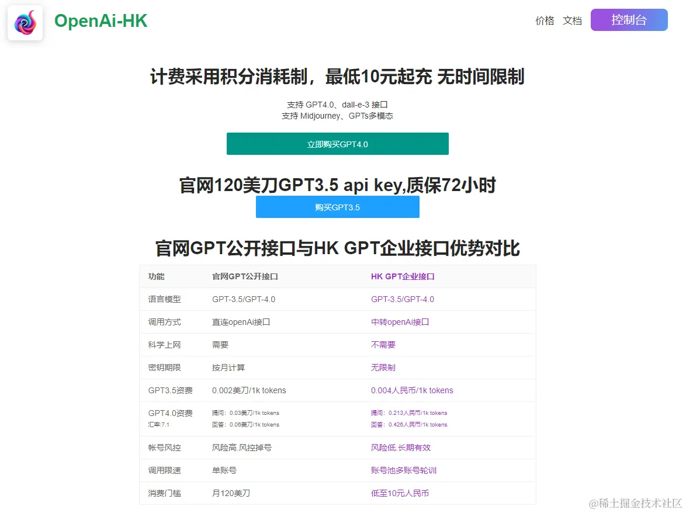The height and width of the screenshot is (513, 686).
Task: Click the OpenAi-HK swirl logo icon
Action: [25, 23]
